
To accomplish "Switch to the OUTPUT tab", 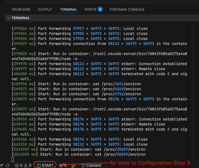I will tap(45, 9).
